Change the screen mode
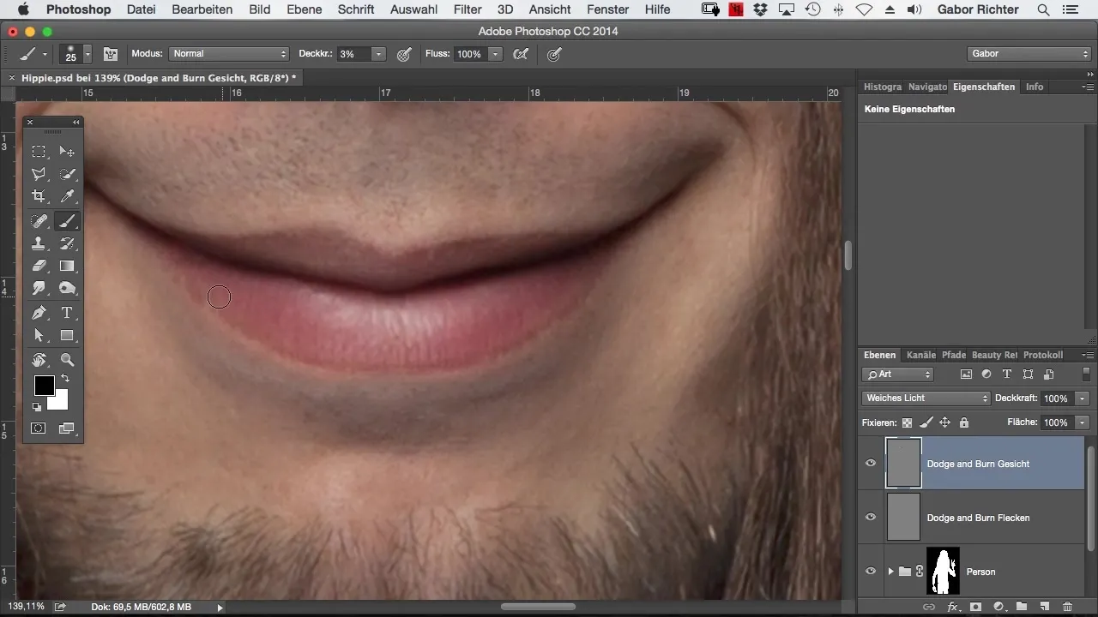 (x=67, y=428)
